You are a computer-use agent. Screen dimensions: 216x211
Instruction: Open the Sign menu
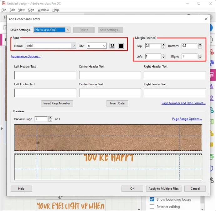(31, 10)
